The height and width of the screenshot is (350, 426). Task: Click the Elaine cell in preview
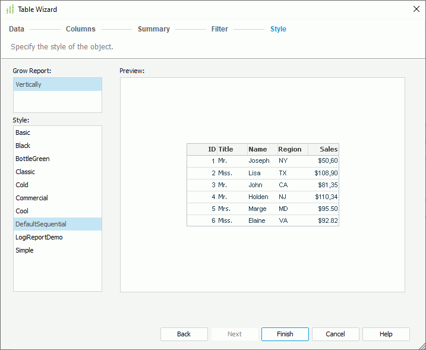[x=257, y=220]
